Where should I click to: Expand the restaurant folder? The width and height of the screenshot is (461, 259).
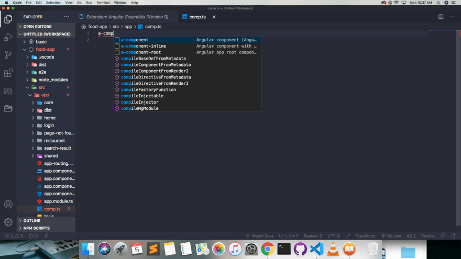(x=46, y=140)
